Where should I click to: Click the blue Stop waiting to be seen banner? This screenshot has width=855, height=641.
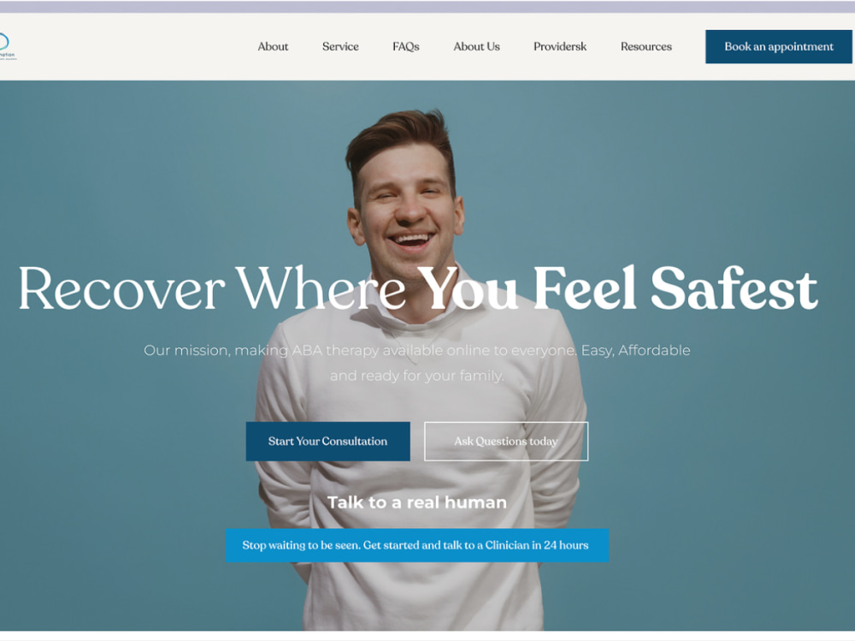click(417, 545)
